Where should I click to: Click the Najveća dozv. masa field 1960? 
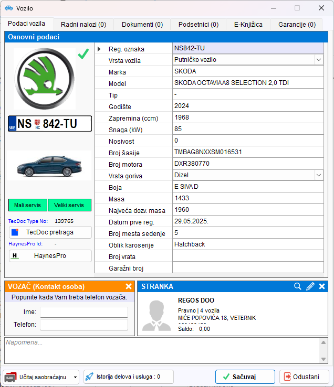pyautogui.click(x=248, y=210)
